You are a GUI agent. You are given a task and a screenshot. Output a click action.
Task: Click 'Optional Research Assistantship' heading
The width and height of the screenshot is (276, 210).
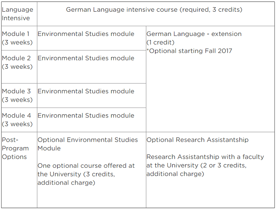(x=197, y=140)
